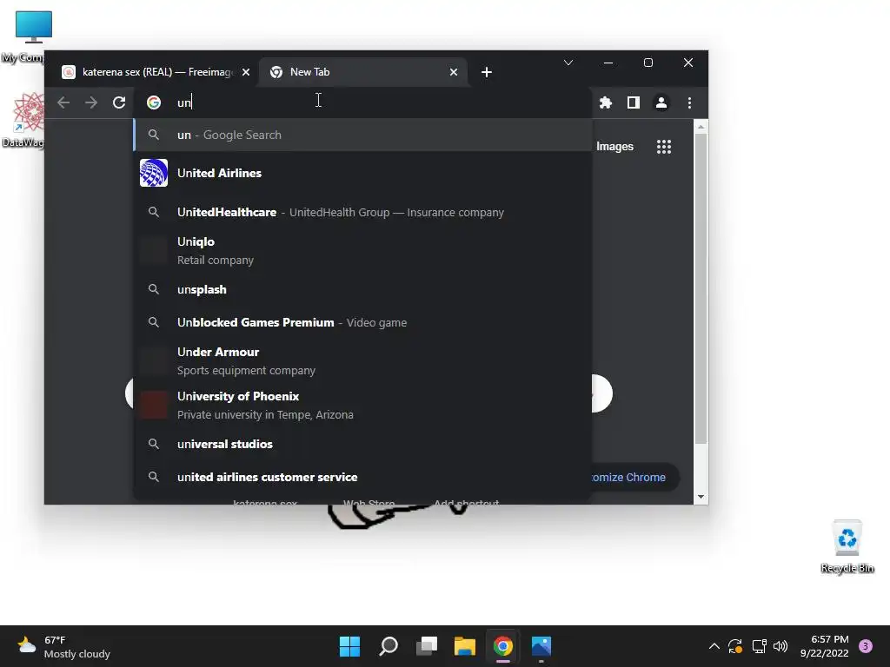Choose the 'un - Google Search' suggestion
This screenshot has height=667, width=890.
362,135
